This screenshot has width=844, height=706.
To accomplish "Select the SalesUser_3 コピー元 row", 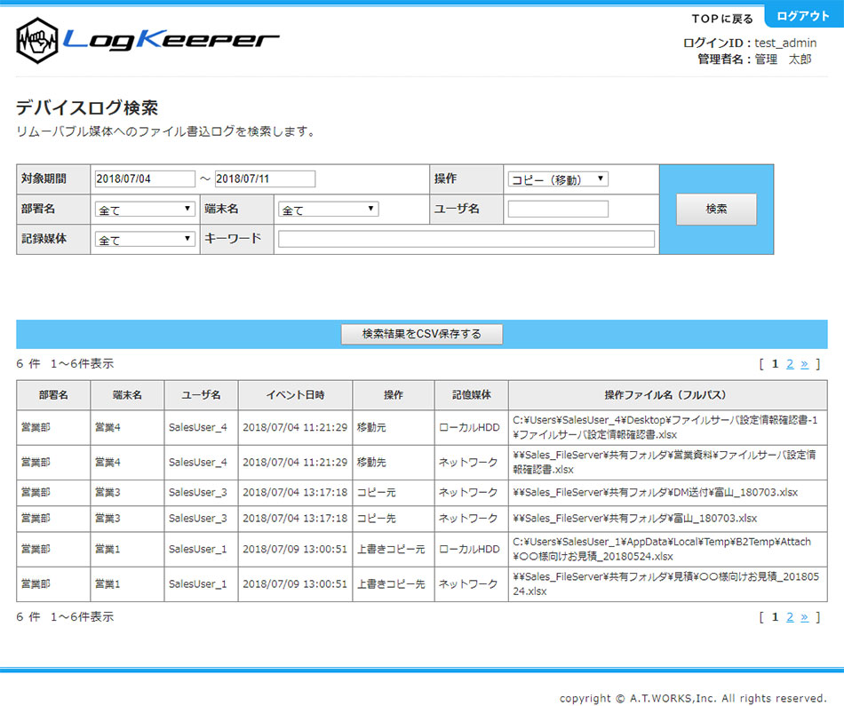I will tap(421, 492).
